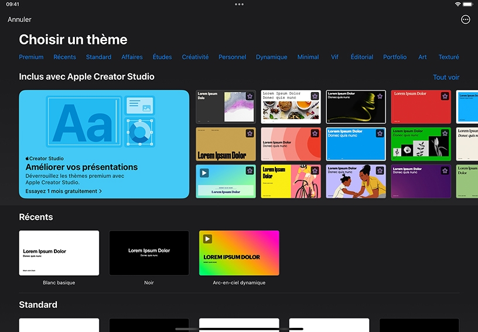The height and width of the screenshot is (332, 478).
Task: Tap the premium star badge on watercolor theme
Action: point(250,96)
